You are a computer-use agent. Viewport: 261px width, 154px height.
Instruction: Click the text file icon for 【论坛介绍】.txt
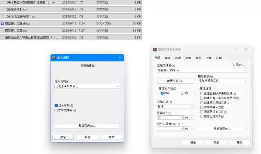click(x=2, y=9)
